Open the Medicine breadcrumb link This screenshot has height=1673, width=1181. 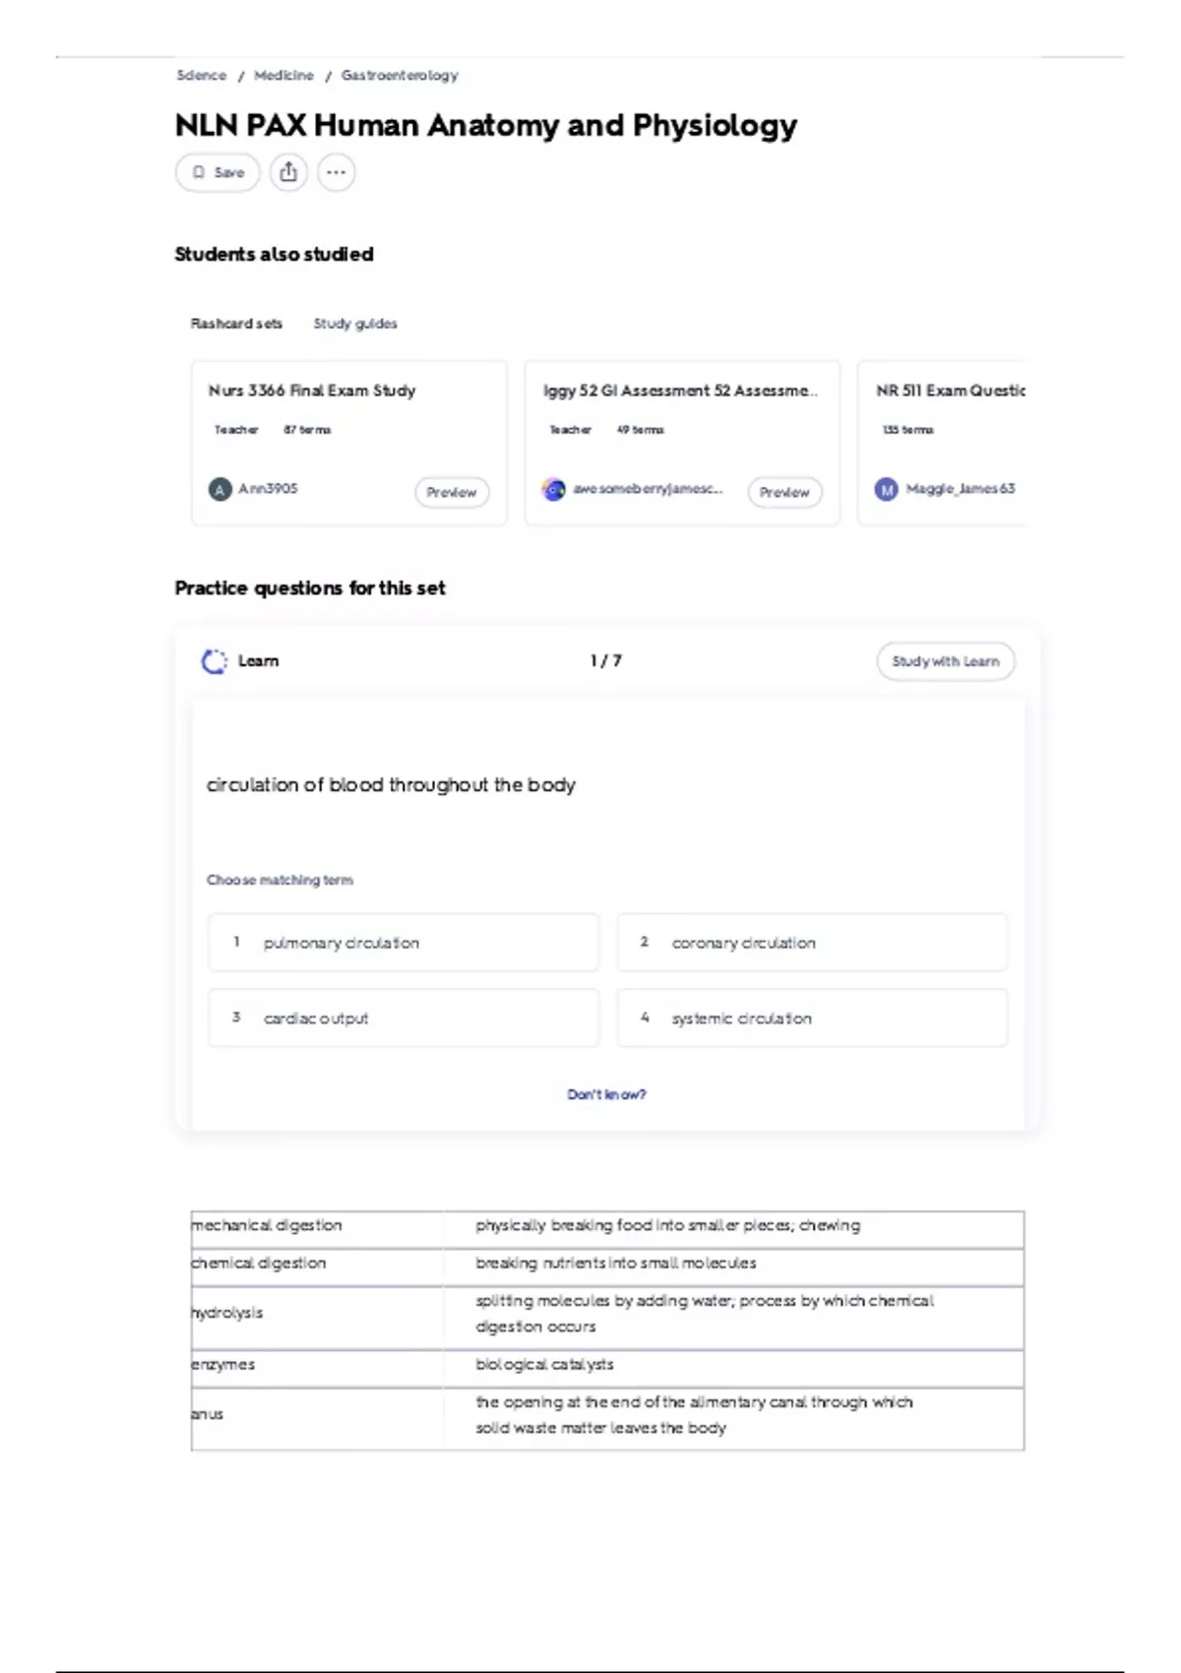[283, 76]
